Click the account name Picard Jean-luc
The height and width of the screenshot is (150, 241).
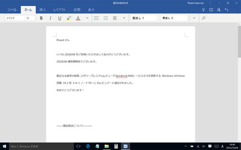coord(196,3)
